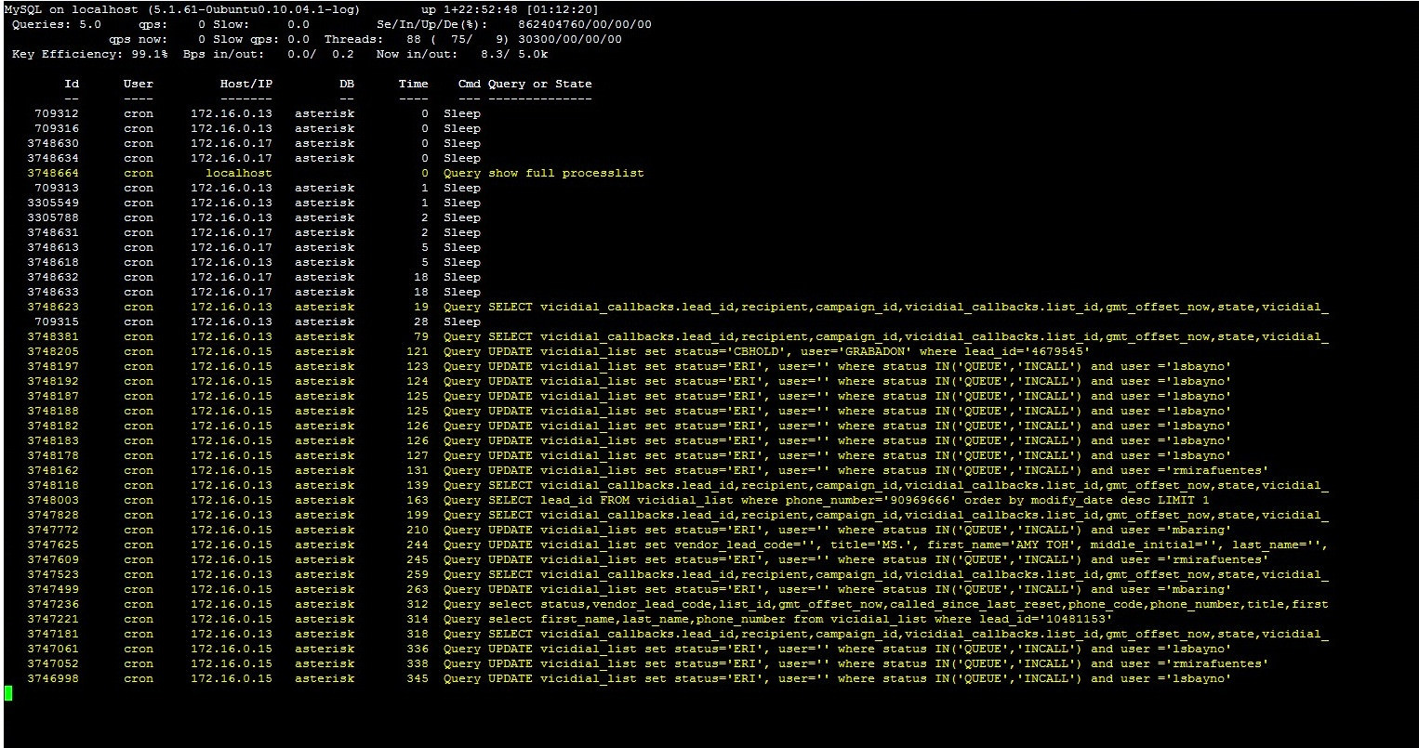Click the 'Host/IP' column header
Screen dimensions: 1419x748
pos(245,84)
